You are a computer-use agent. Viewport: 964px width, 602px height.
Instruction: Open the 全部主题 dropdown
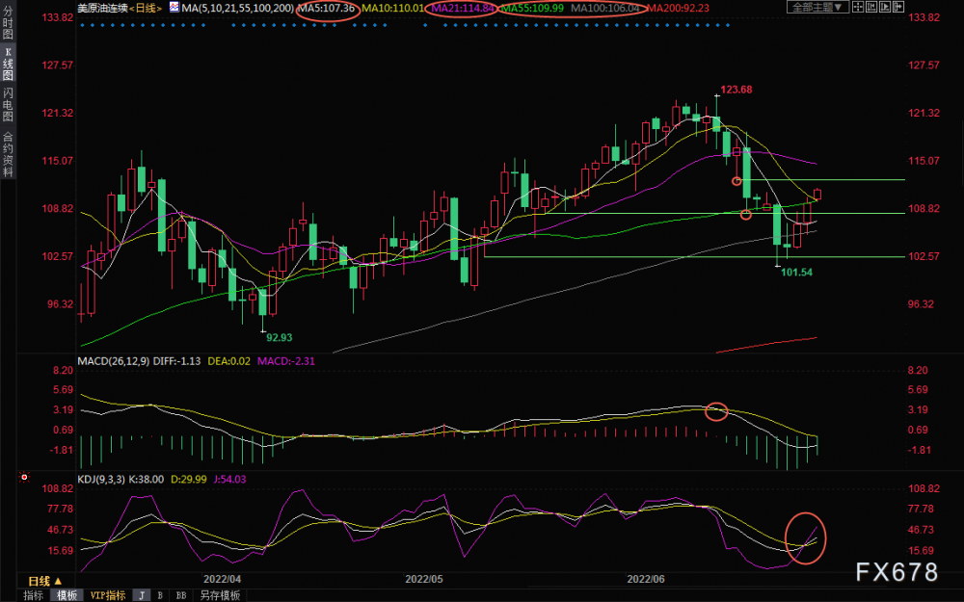pyautogui.click(x=817, y=7)
